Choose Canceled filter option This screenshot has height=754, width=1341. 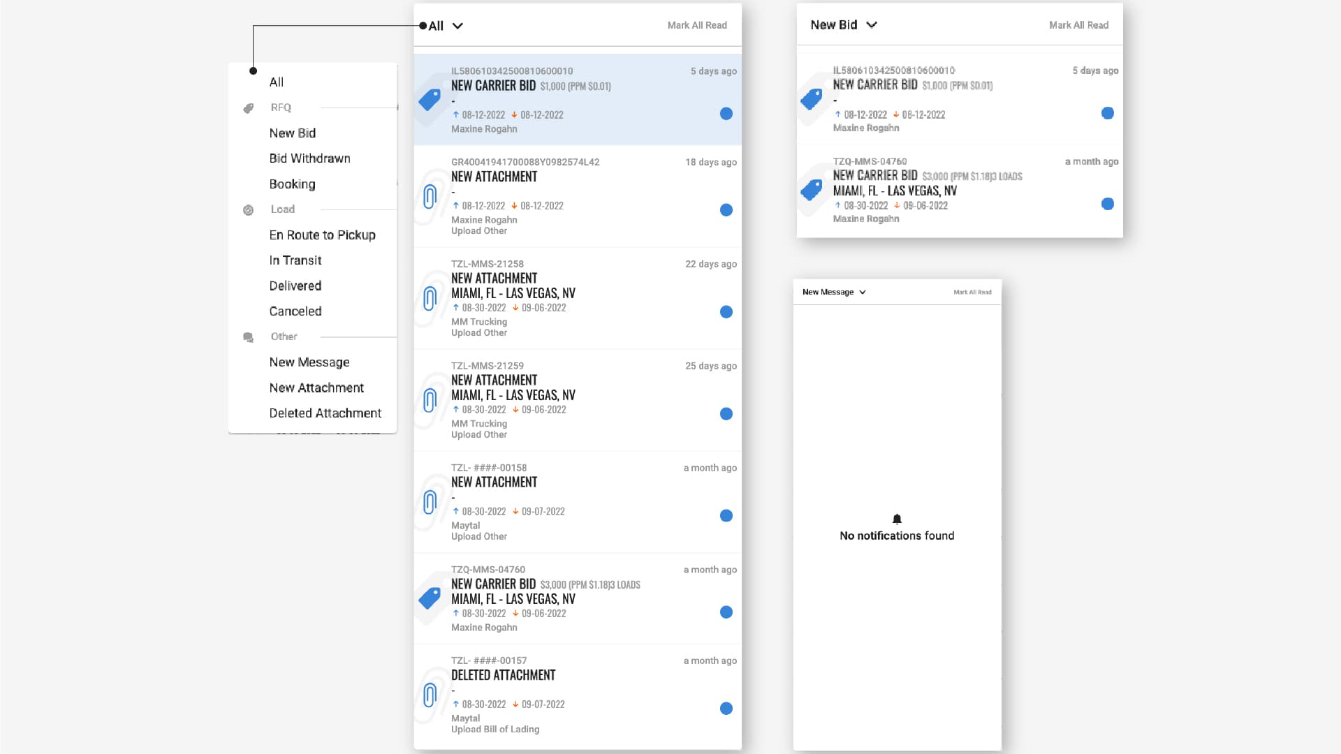(x=295, y=311)
